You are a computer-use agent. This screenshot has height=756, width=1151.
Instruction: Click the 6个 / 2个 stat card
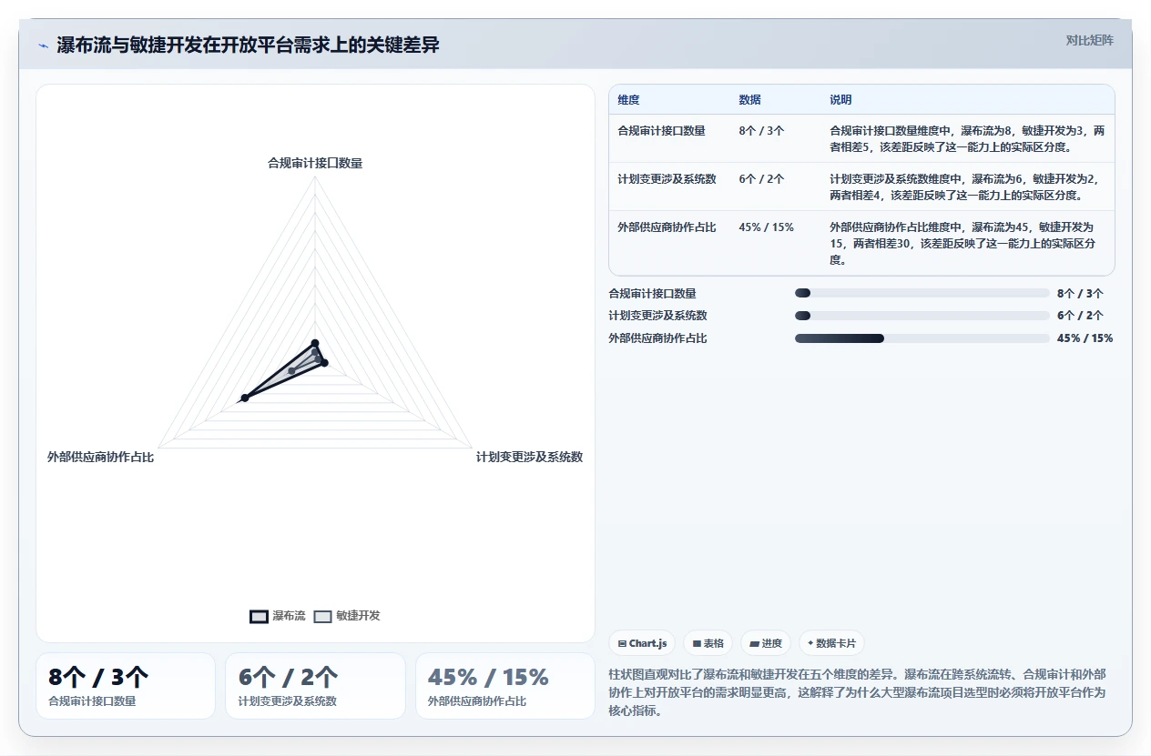315,686
